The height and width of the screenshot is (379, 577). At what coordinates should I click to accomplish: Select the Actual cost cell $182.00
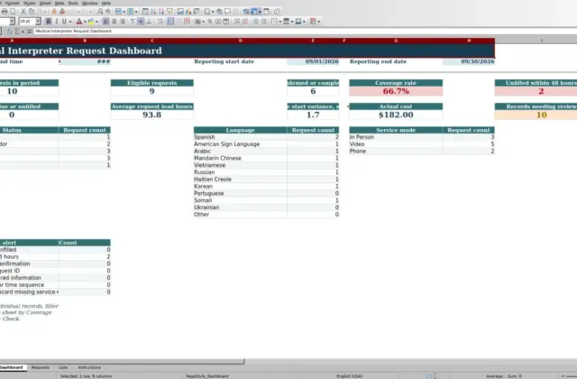point(396,115)
